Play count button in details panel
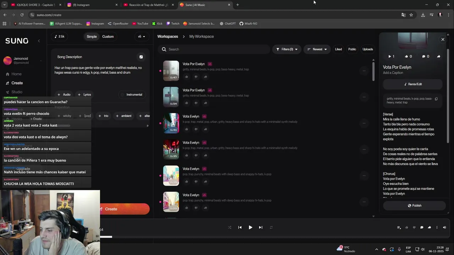This screenshot has height=255, width=454. tap(391, 56)
